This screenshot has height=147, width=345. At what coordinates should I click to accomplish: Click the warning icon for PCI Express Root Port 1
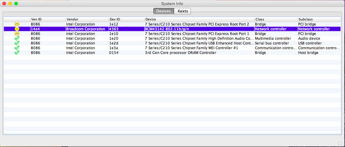[17, 34]
